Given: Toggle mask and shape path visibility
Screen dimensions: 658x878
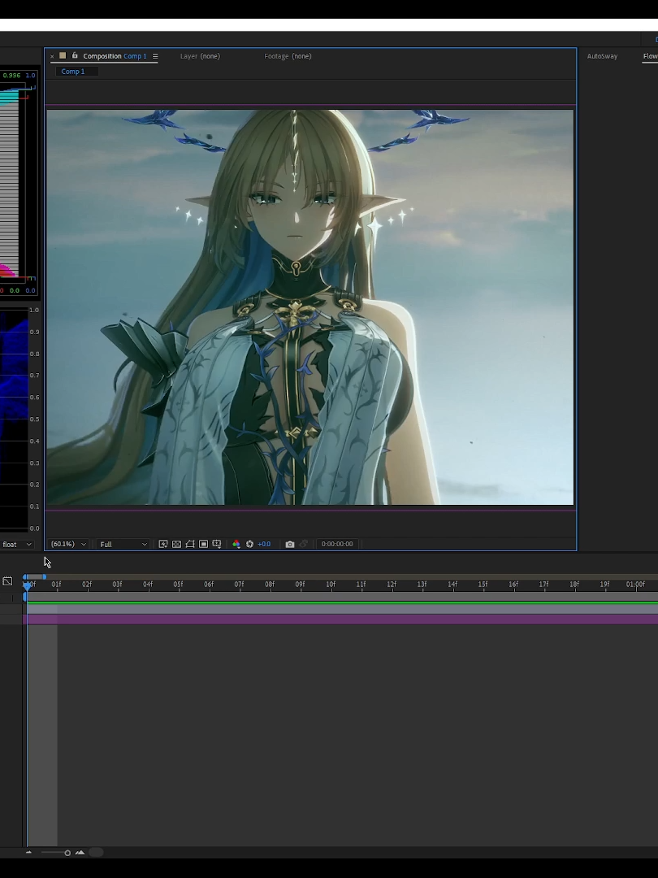Looking at the screenshot, I should [x=190, y=544].
